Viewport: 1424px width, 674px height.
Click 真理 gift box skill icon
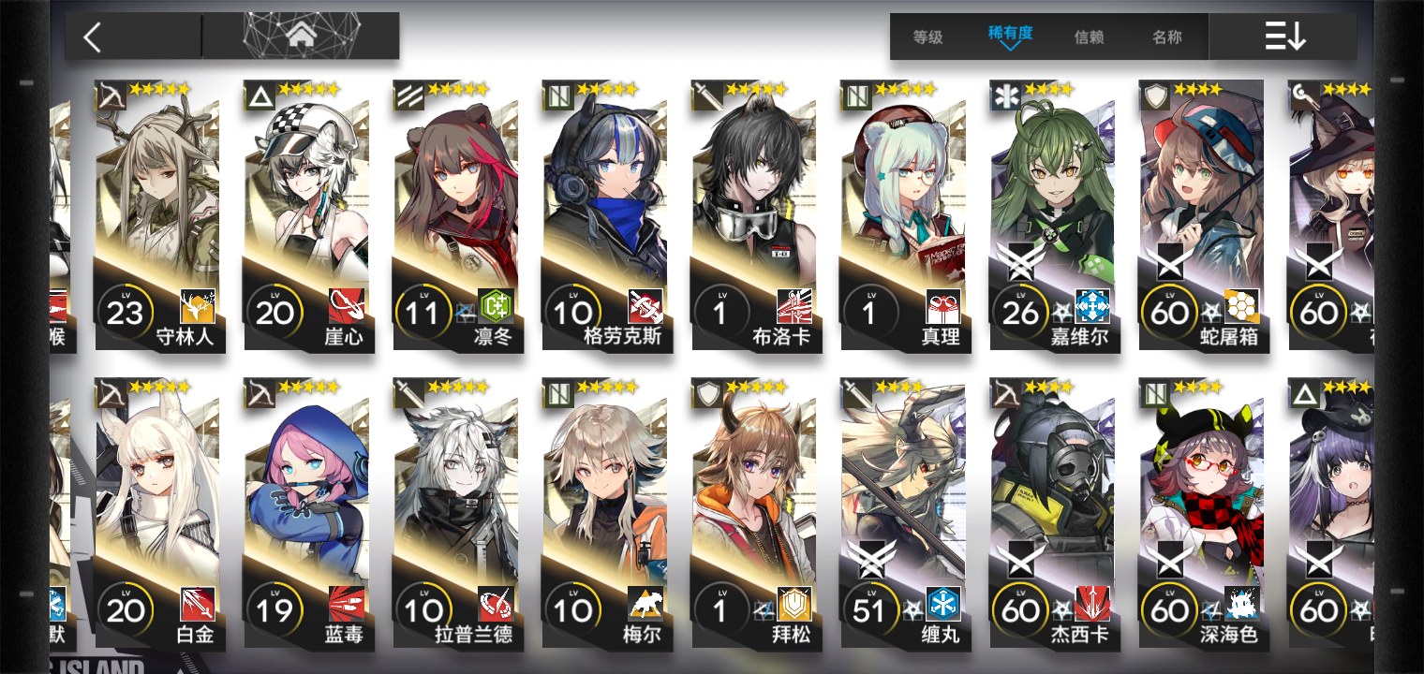point(943,306)
